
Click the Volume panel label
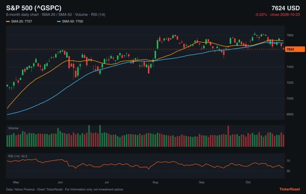coord(13,128)
